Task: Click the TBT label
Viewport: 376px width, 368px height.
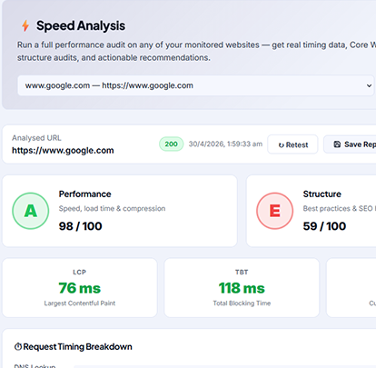Action: pos(242,273)
